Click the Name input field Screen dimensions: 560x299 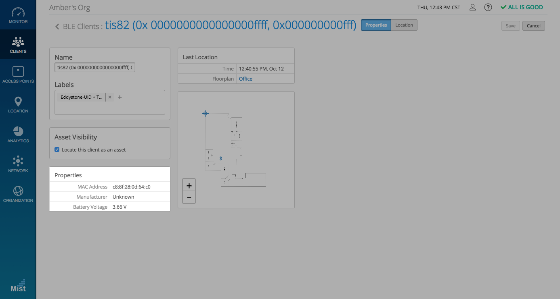(95, 68)
